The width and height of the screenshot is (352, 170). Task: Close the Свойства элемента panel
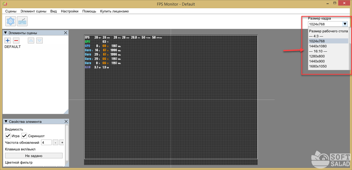click(66, 122)
